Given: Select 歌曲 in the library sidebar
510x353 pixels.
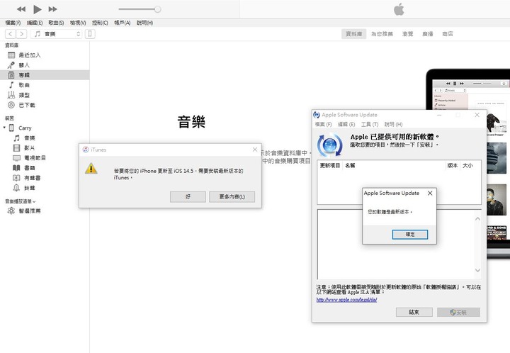Looking at the screenshot, I should pyautogui.click(x=45, y=85).
